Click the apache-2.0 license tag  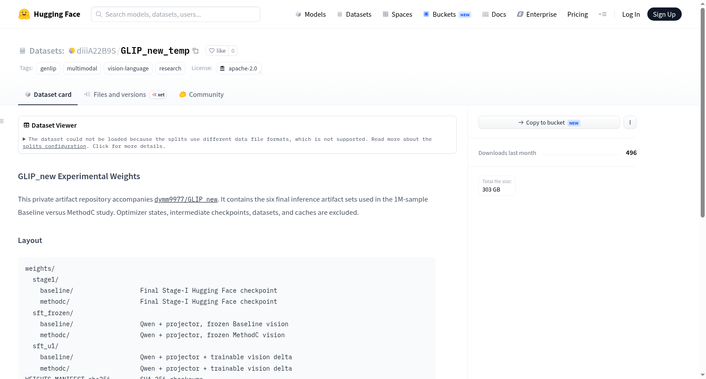239,68
